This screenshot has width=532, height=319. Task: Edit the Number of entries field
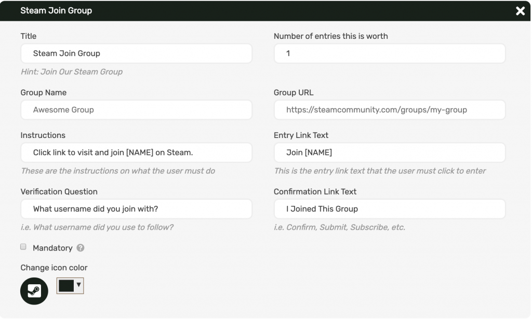[x=390, y=53]
